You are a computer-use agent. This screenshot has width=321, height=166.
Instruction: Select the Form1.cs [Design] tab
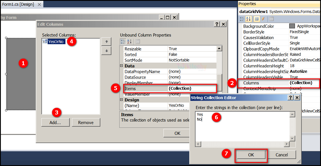click(x=18, y=4)
